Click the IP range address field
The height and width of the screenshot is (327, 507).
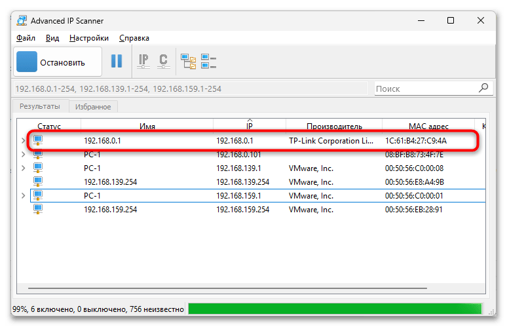coord(191,88)
